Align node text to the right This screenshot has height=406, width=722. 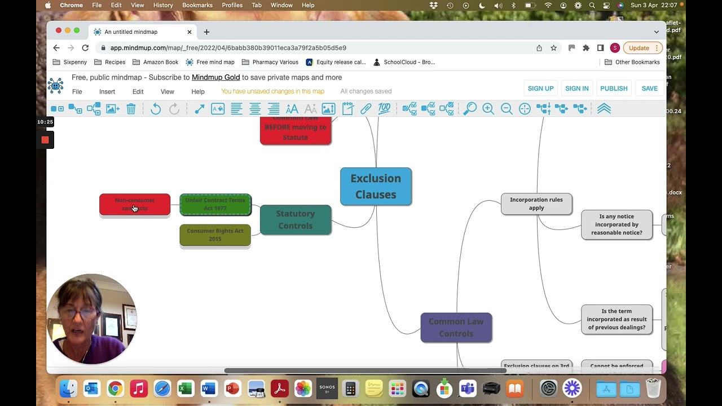[274, 109]
